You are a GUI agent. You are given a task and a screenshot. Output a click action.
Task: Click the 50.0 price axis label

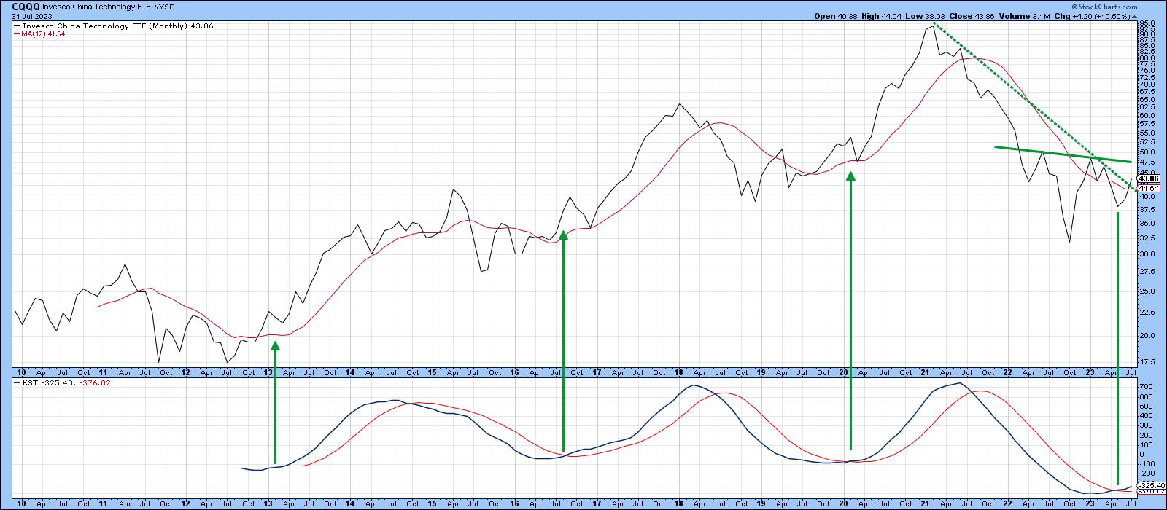(1146, 152)
